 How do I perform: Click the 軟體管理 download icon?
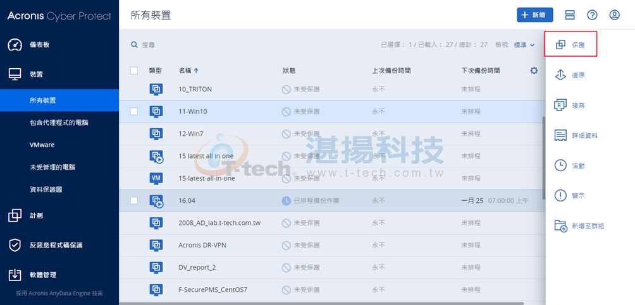point(15,275)
